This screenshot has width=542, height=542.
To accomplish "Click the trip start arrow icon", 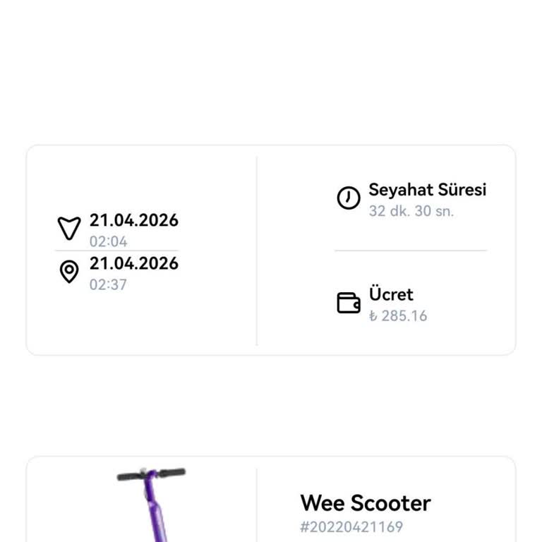I will (x=68, y=228).
